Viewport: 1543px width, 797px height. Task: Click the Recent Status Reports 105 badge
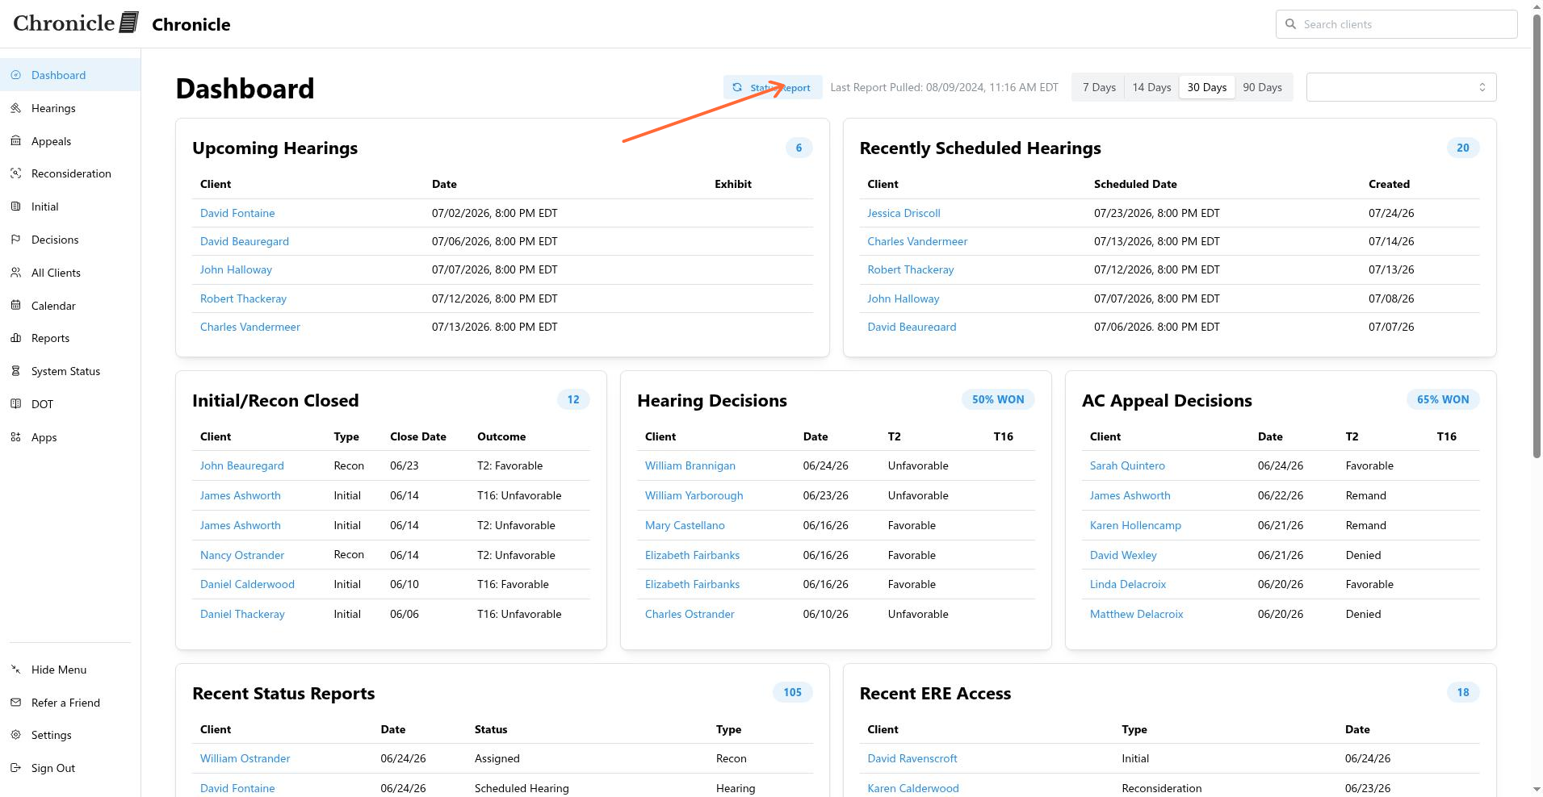coord(793,692)
